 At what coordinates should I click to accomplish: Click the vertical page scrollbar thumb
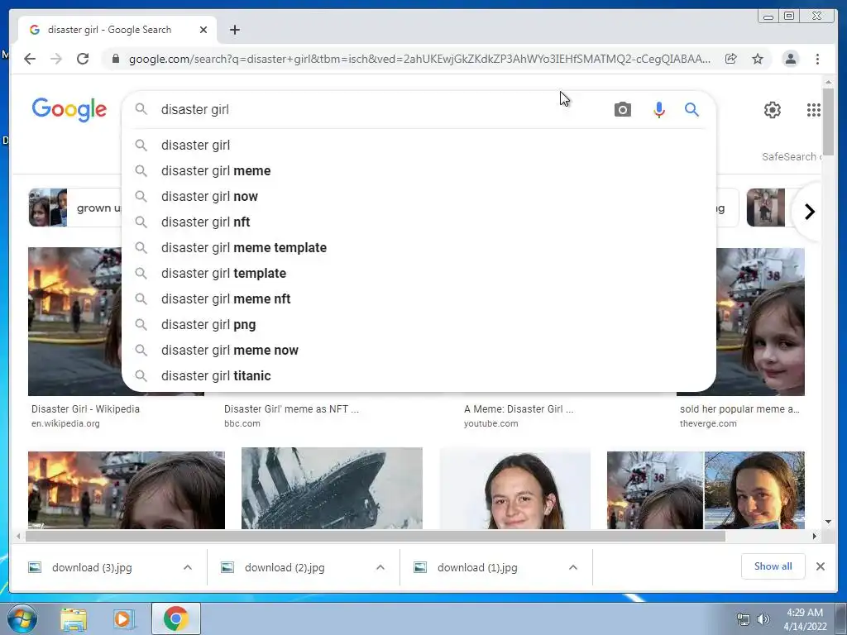tap(828, 122)
